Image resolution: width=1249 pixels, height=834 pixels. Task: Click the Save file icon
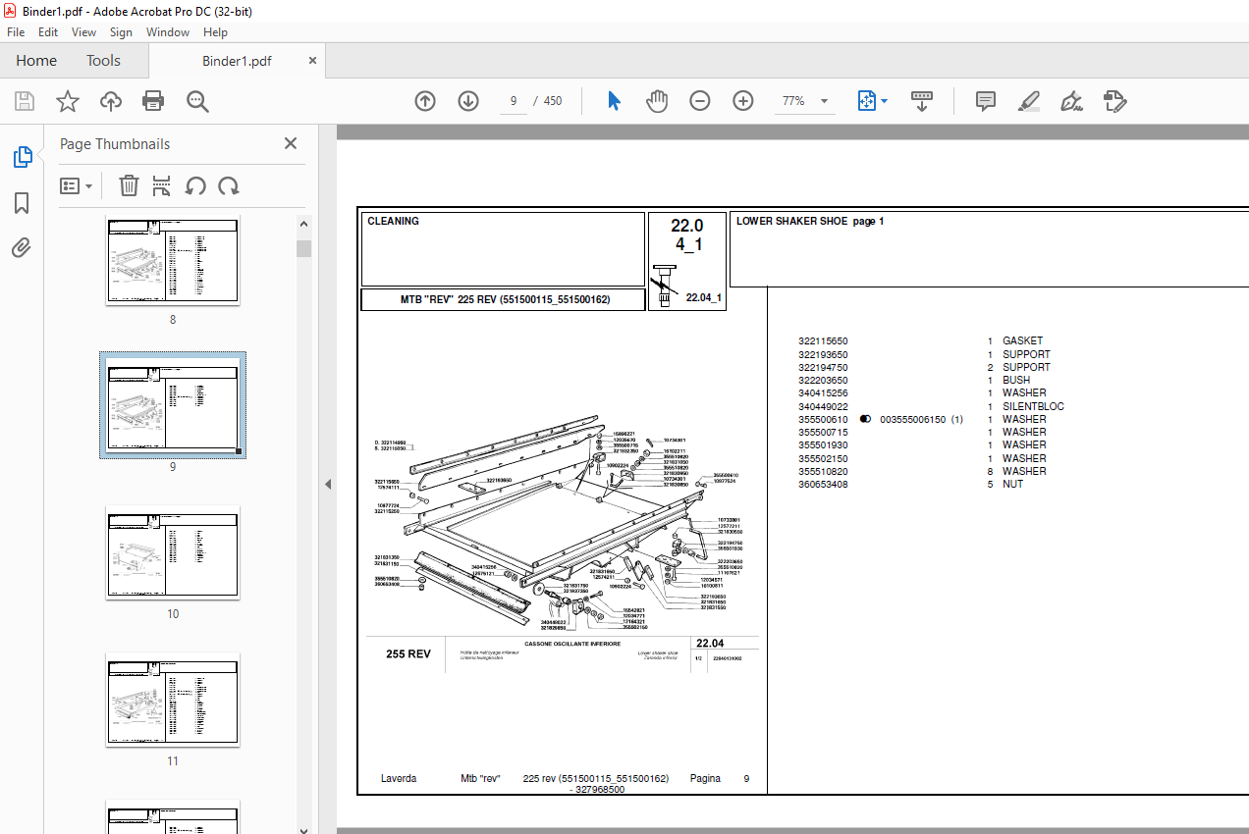point(25,101)
